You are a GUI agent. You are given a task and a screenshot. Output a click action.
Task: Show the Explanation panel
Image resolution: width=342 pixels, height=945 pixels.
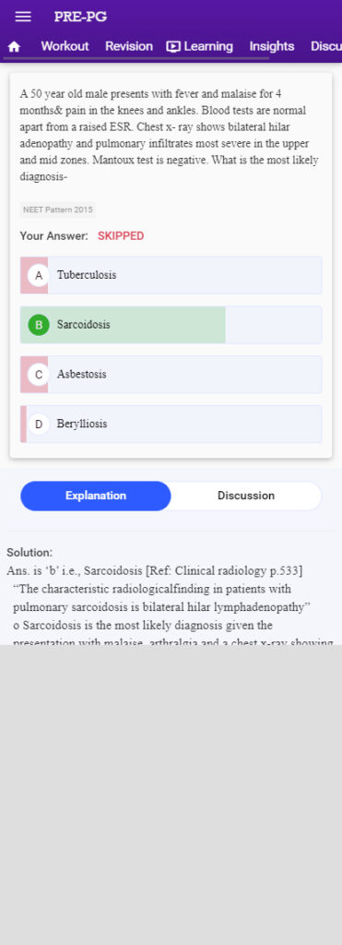[x=96, y=496]
